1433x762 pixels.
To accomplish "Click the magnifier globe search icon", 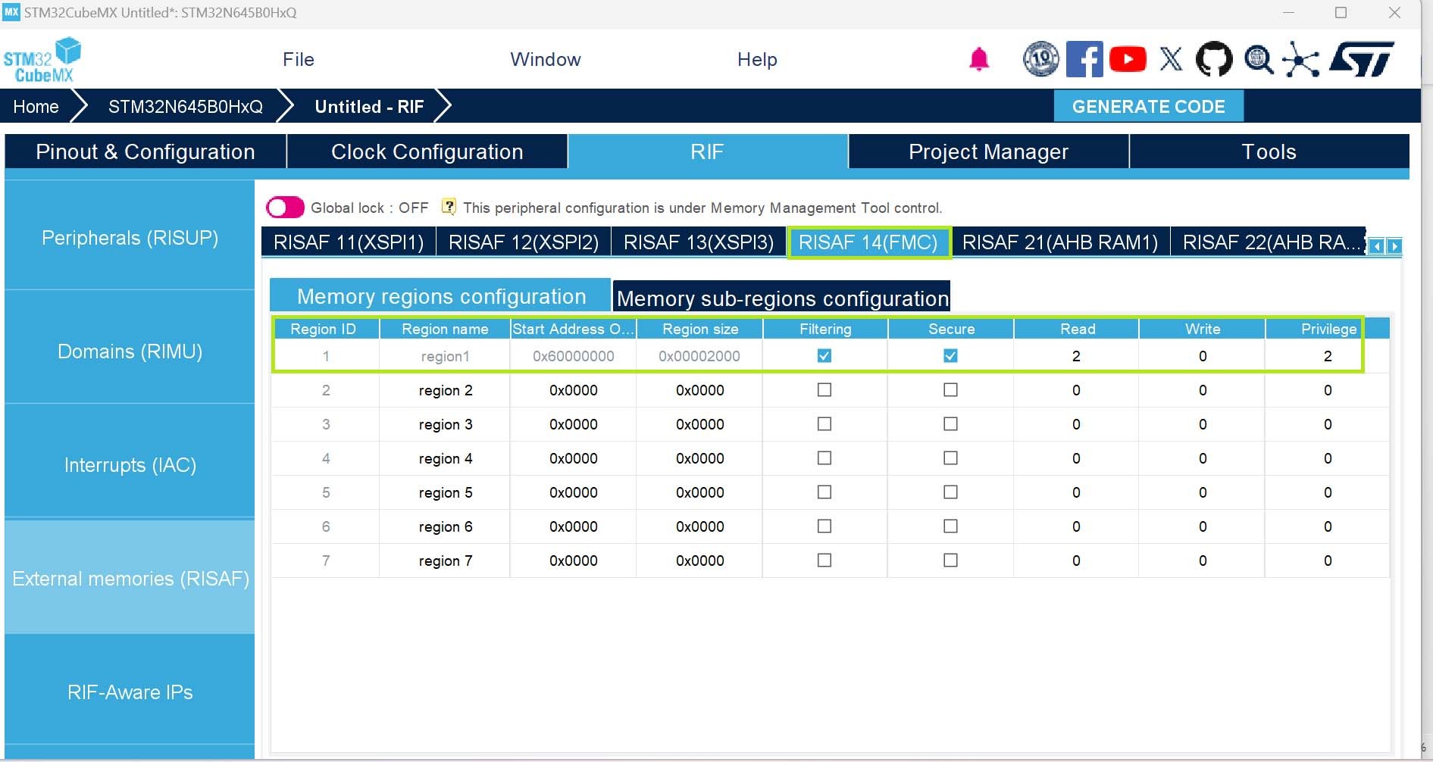I will [x=1259, y=59].
